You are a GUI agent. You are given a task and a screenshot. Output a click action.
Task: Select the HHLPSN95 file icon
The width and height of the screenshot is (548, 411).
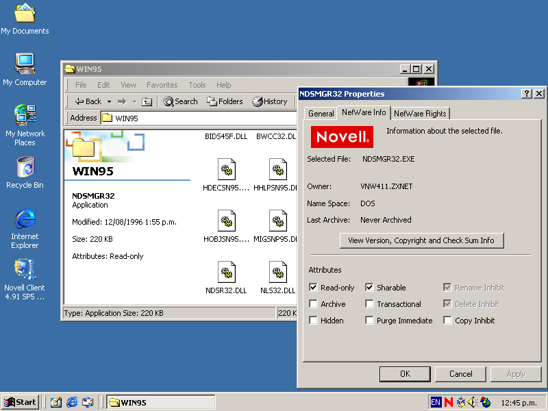pos(278,170)
